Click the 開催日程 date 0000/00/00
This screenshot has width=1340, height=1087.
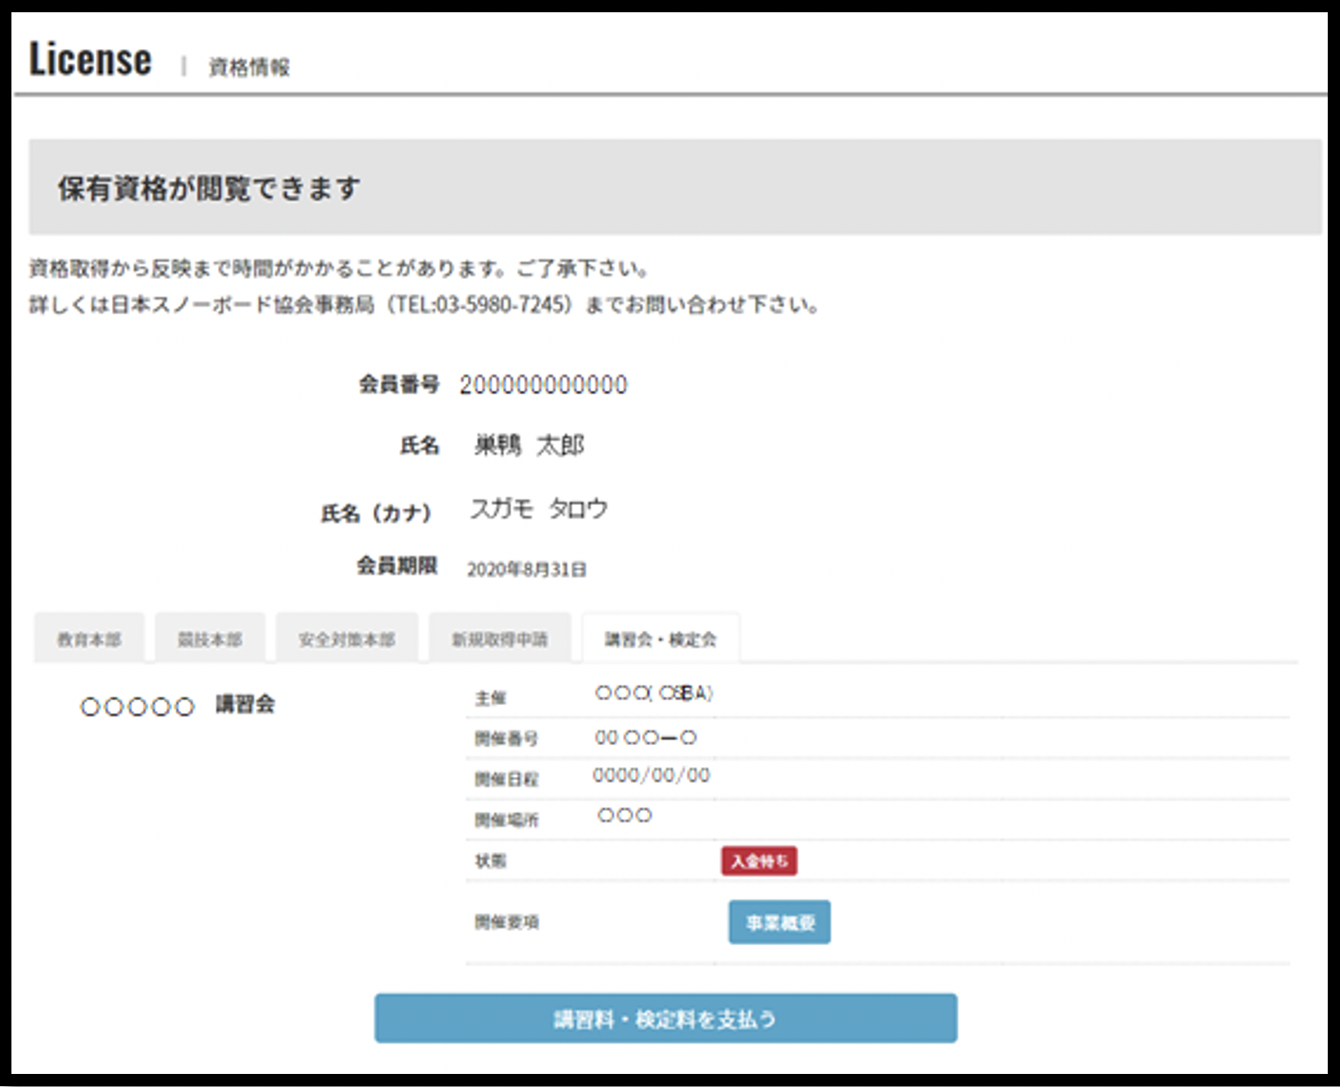tap(651, 775)
